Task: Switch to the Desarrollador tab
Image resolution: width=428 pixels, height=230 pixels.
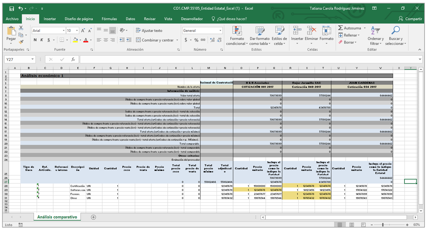Action: (192, 19)
